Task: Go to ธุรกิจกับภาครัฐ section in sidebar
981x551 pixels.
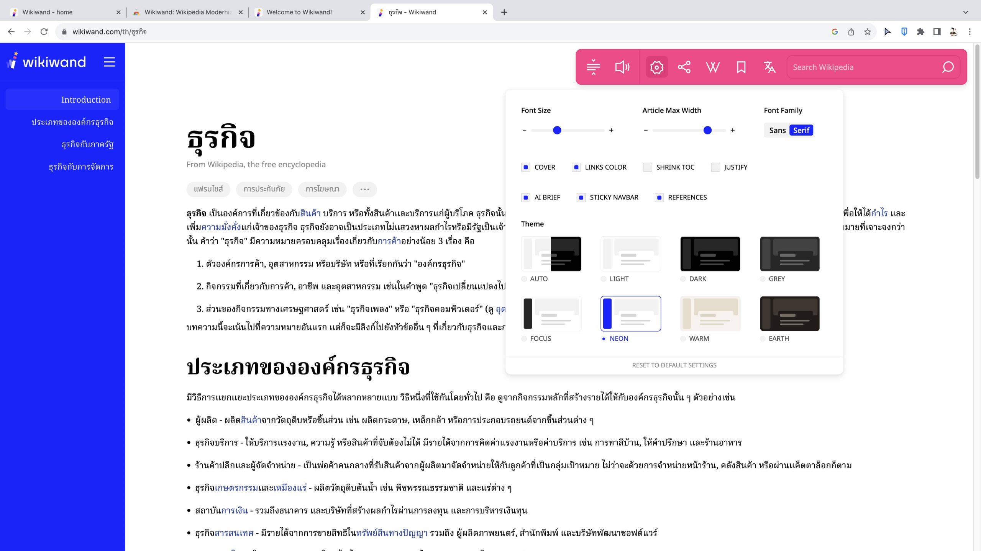Action: pyautogui.click(x=87, y=144)
